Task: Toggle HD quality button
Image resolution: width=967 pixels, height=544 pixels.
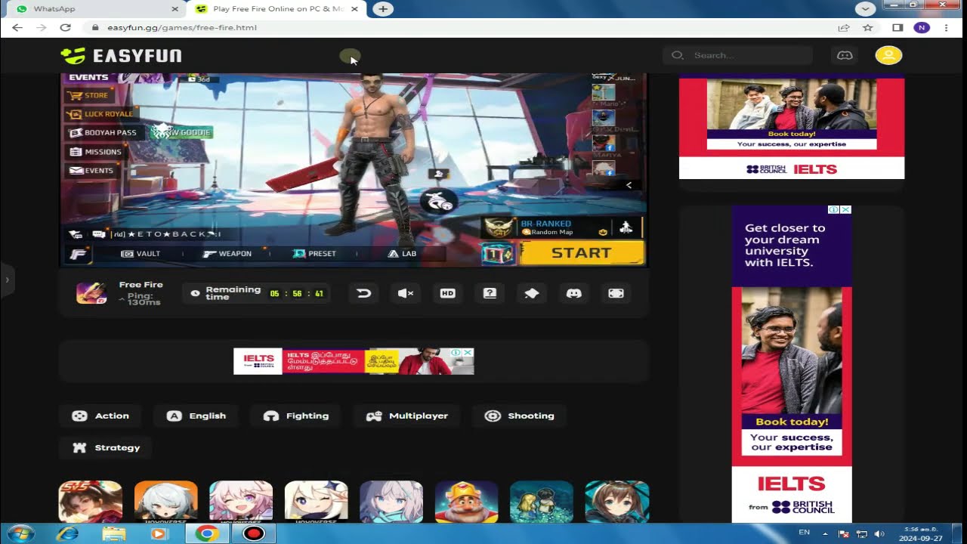Action: [x=448, y=293]
